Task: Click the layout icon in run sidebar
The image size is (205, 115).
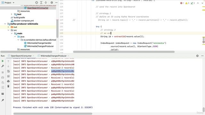Action: [x=3, y=94]
